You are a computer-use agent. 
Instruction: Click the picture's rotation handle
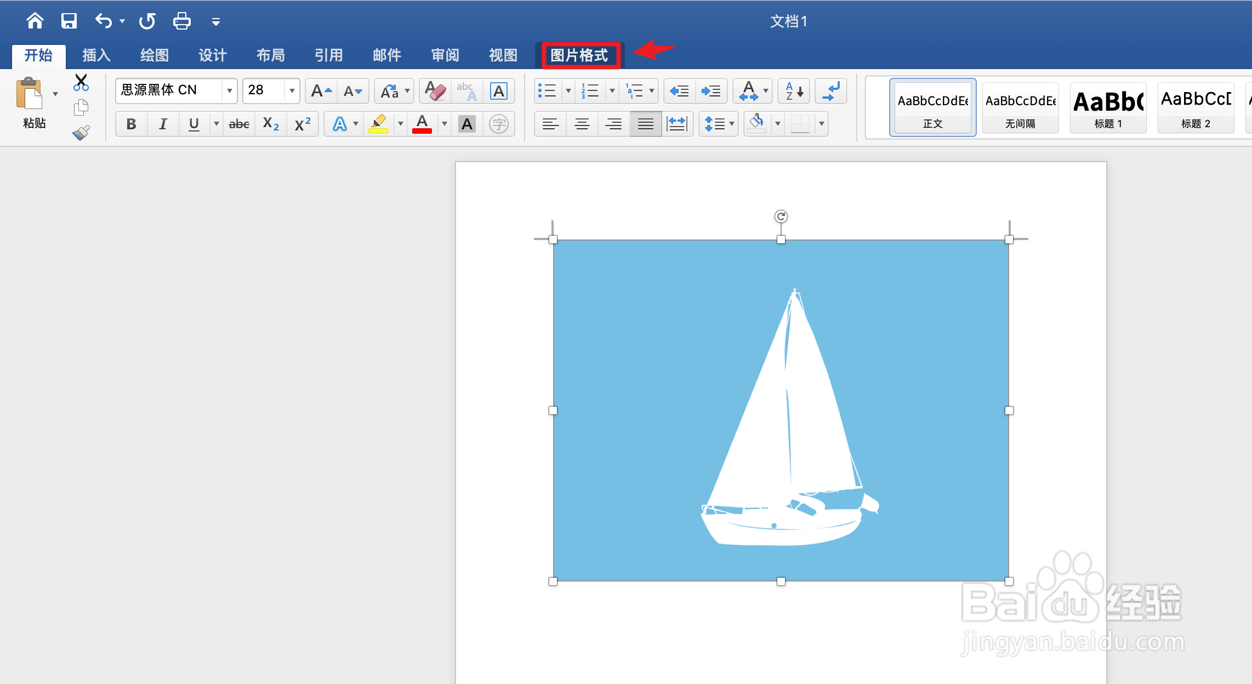[781, 216]
